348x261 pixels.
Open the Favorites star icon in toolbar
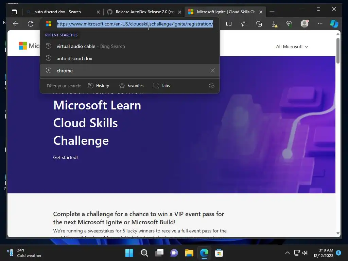[244, 24]
